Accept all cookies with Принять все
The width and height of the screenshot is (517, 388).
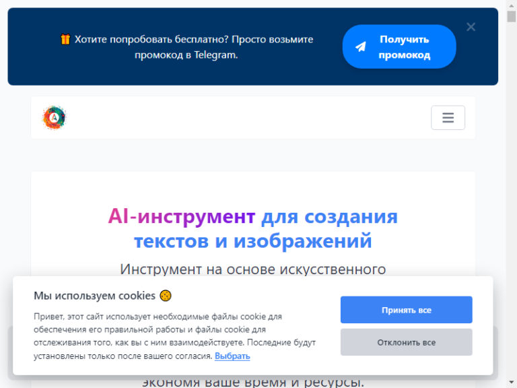pos(406,310)
